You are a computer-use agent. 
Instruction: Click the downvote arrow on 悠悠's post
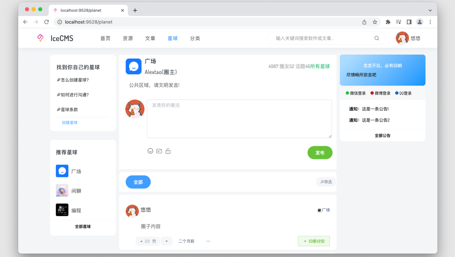[167, 241]
